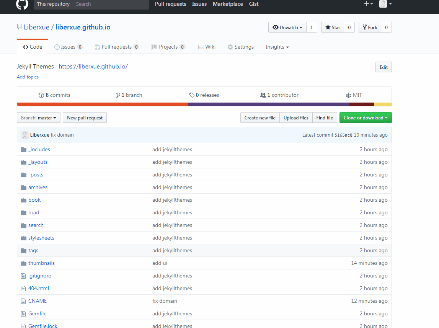Click the orange segment of language bar

click(x=103, y=104)
